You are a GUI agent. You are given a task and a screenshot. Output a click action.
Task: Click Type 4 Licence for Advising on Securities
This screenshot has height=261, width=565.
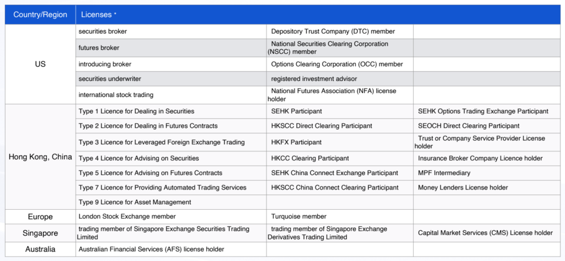point(171,159)
